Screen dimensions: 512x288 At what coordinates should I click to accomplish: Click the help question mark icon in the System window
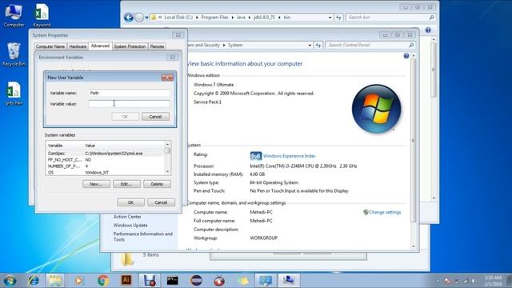coord(406,56)
